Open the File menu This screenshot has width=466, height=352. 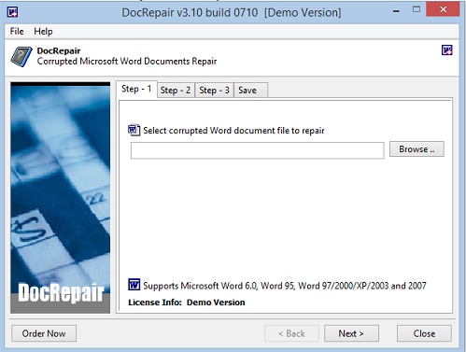point(17,32)
